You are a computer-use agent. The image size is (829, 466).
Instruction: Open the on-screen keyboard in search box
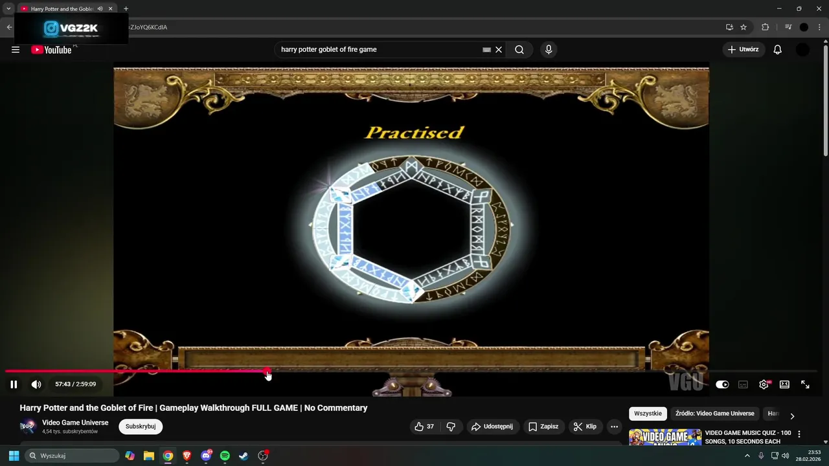[486, 50]
